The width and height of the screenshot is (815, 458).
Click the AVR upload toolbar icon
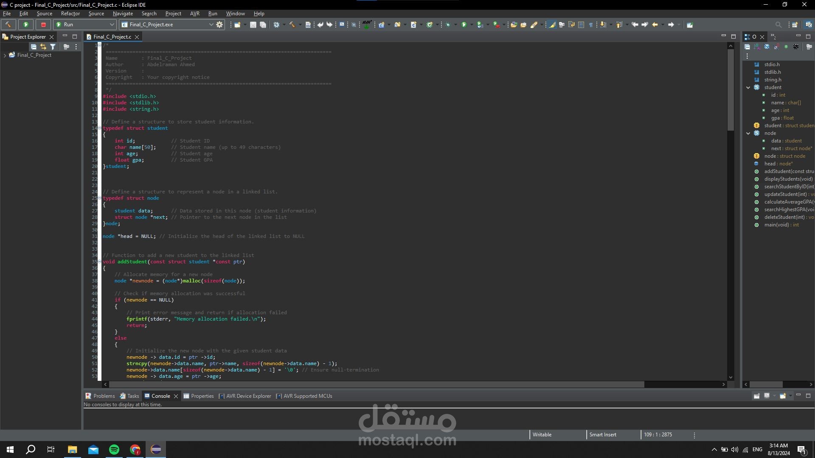coord(367,24)
